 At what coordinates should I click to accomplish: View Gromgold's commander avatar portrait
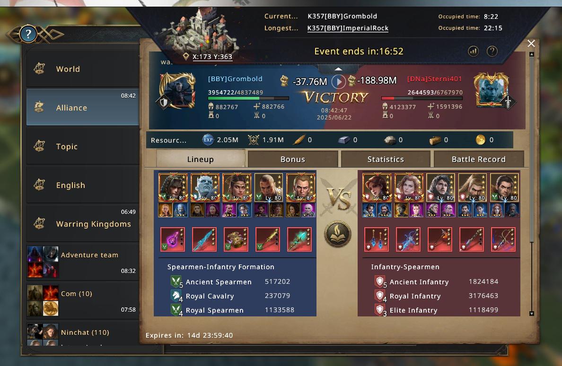point(178,91)
